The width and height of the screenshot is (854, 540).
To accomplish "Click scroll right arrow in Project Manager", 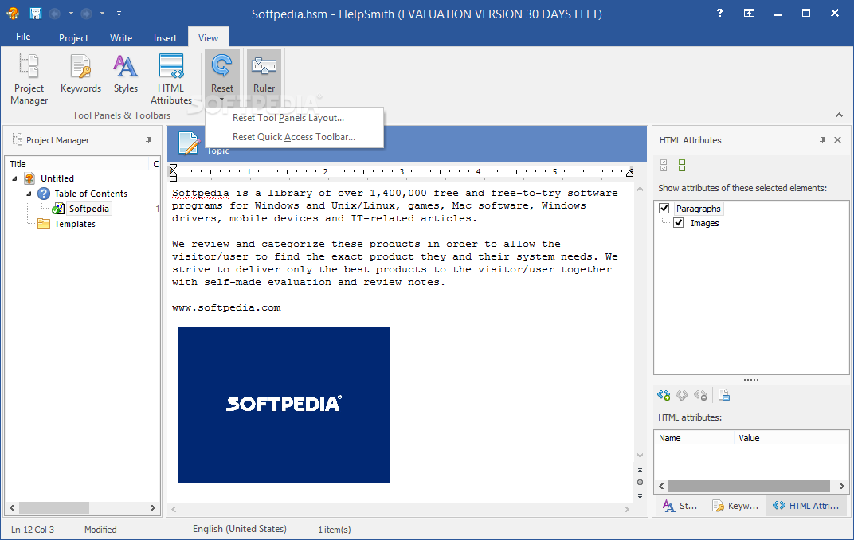I will 152,507.
